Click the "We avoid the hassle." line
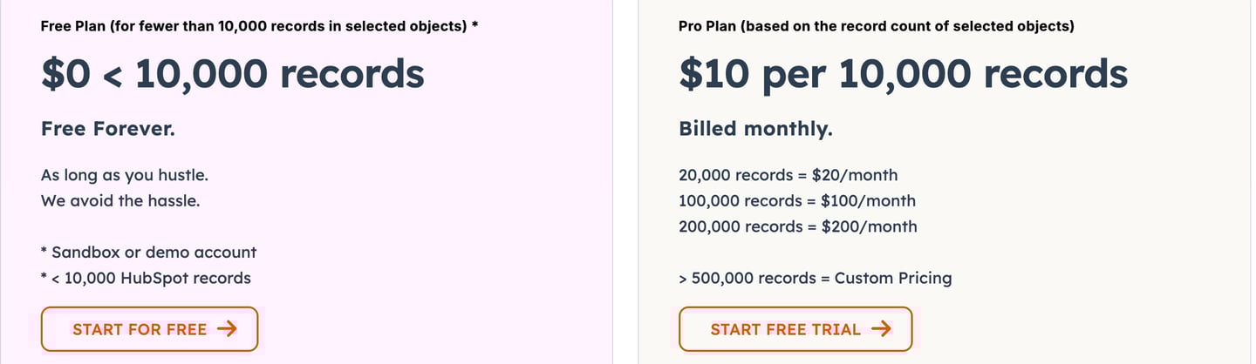Viewport: 1256px width, 364px height. click(x=120, y=201)
